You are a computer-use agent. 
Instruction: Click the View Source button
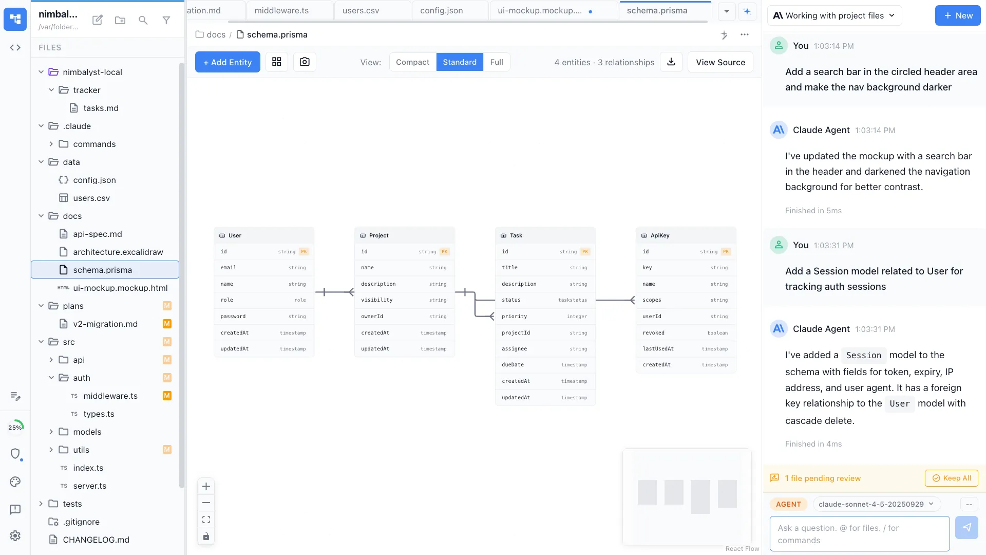(720, 62)
